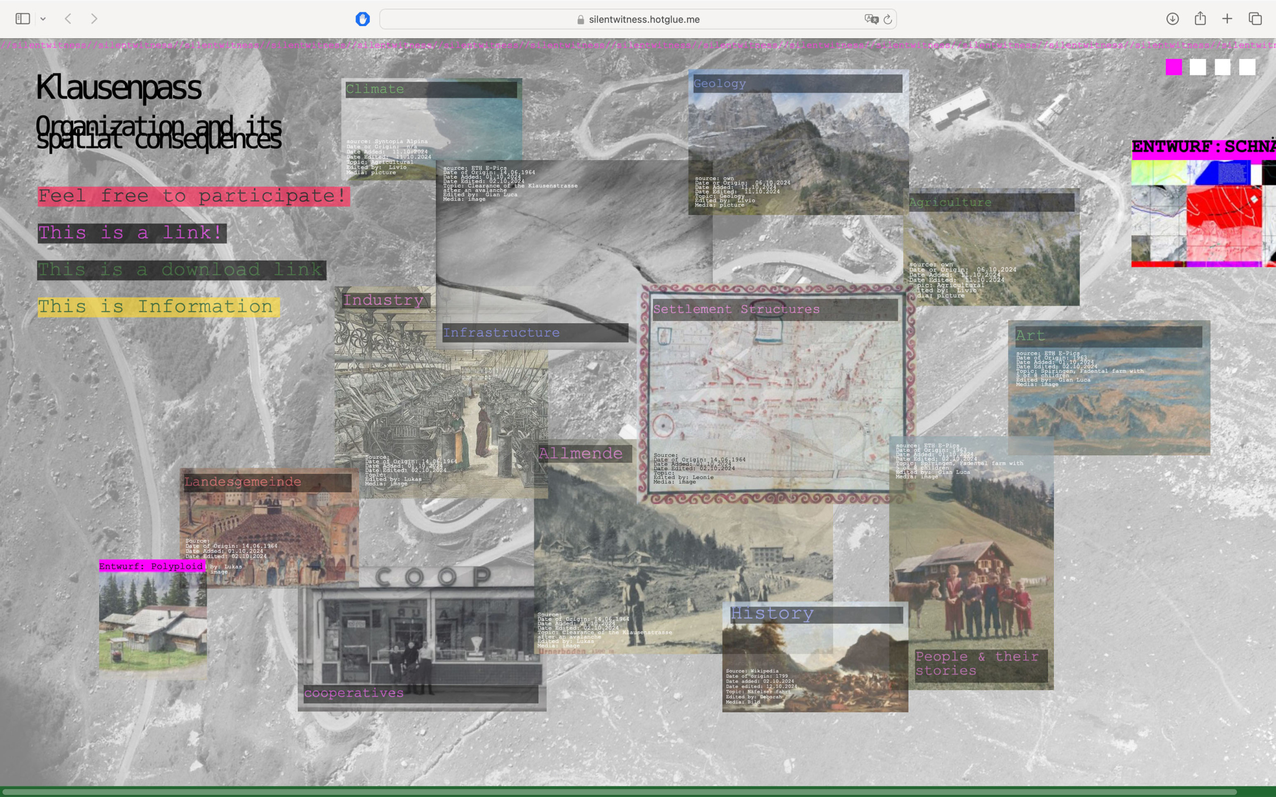Image resolution: width=1276 pixels, height=797 pixels.
Task: Toggle the Safari sidebar button
Action: 22,19
